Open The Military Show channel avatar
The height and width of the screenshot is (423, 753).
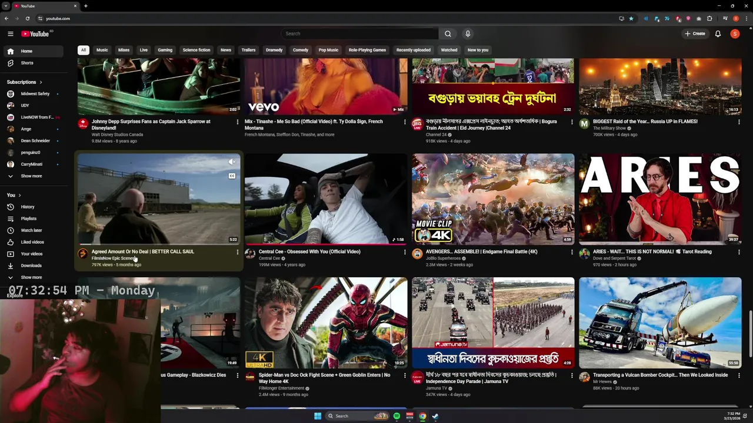point(584,124)
